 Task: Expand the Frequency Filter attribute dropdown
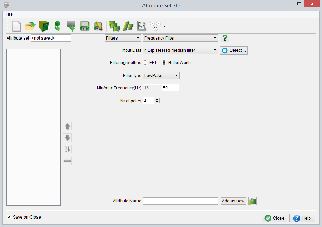click(180, 38)
